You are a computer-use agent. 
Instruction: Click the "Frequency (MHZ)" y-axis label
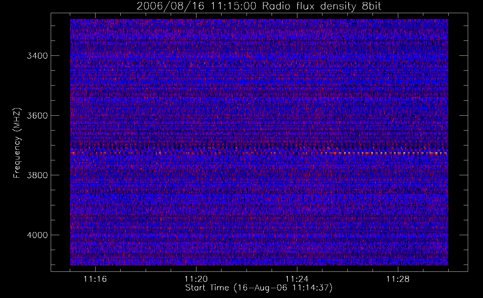pos(17,143)
